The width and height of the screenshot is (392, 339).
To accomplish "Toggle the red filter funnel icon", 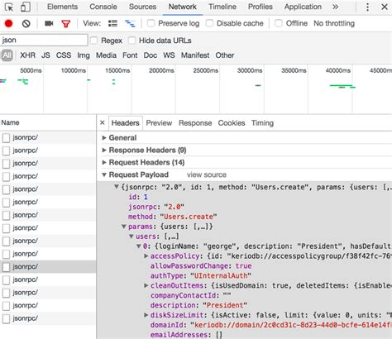I will pos(65,24).
